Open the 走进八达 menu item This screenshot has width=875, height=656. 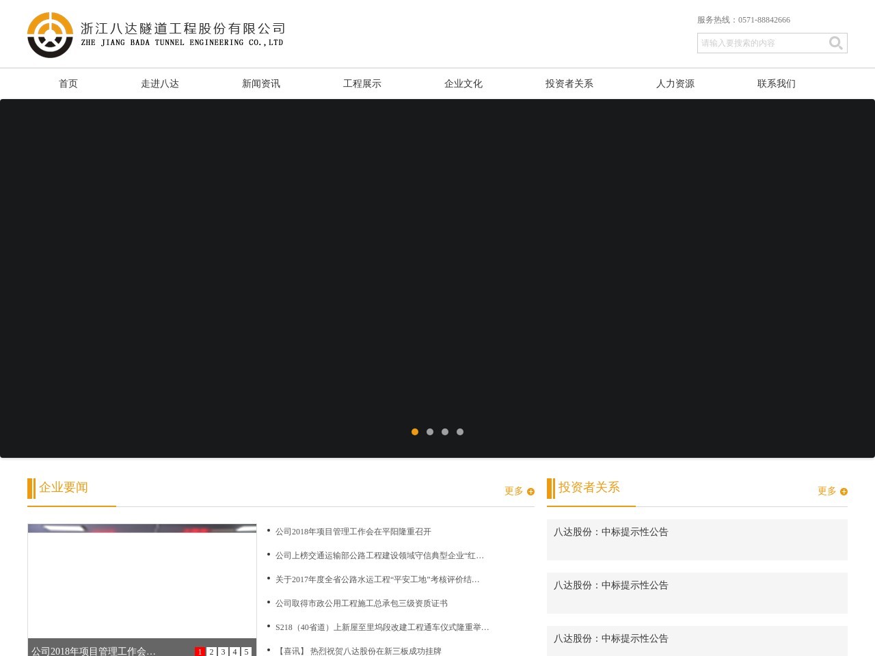tap(160, 83)
